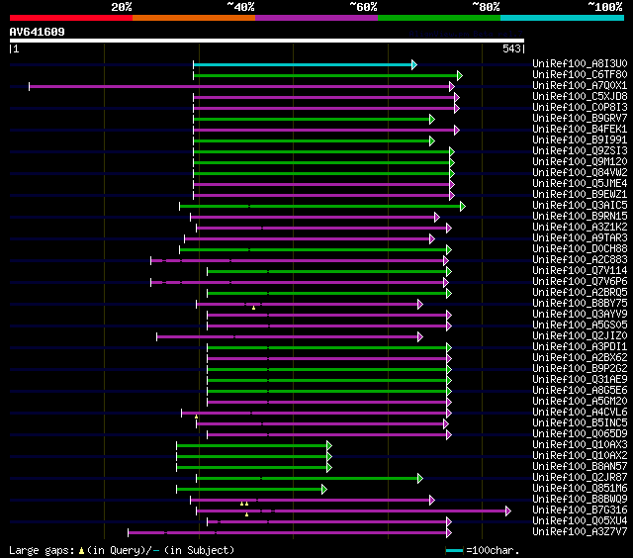
Task: Click the cyan 100char scale bar legend
Action: (454, 550)
